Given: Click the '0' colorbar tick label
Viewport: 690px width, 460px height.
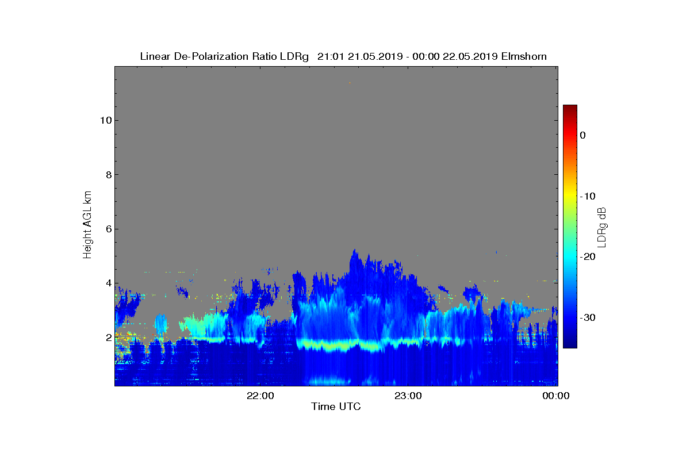Looking at the screenshot, I should tap(582, 135).
